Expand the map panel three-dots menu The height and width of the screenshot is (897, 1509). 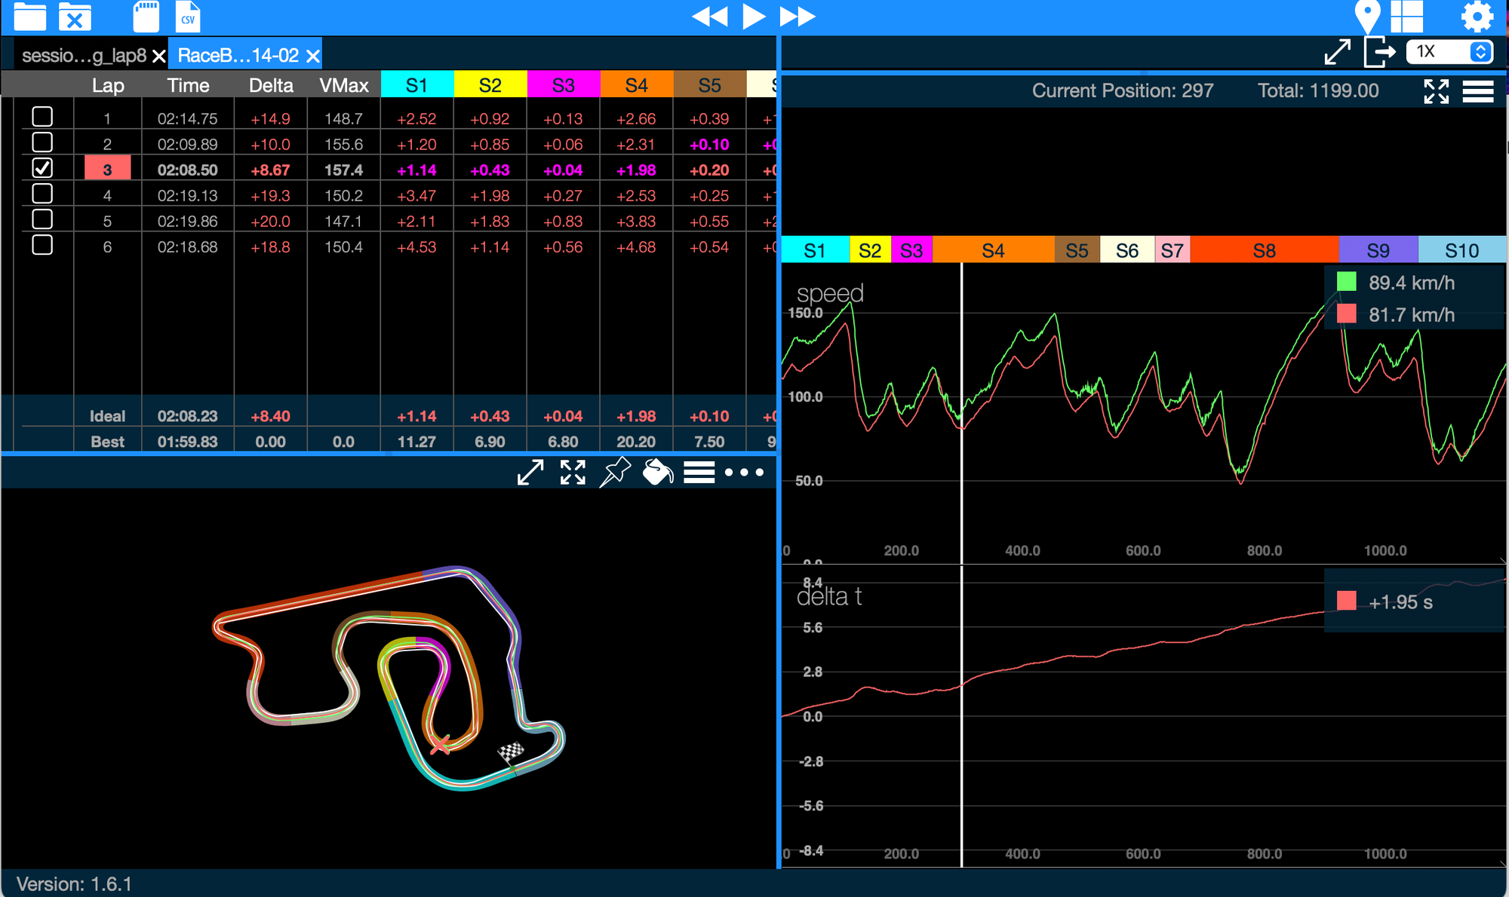tap(744, 473)
